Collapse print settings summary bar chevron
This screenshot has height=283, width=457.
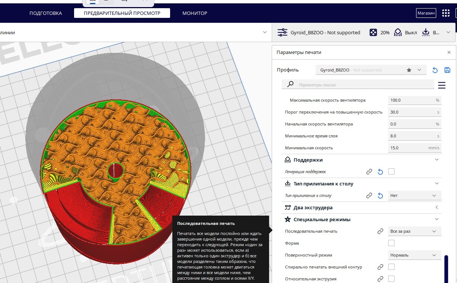[448, 32]
